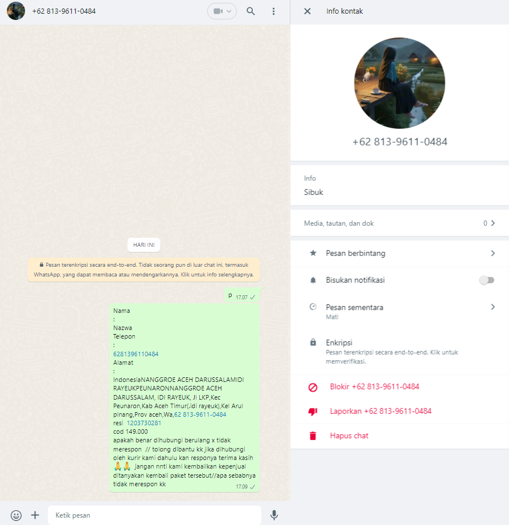Click the lock icon for Enkripsi

[x=313, y=342]
